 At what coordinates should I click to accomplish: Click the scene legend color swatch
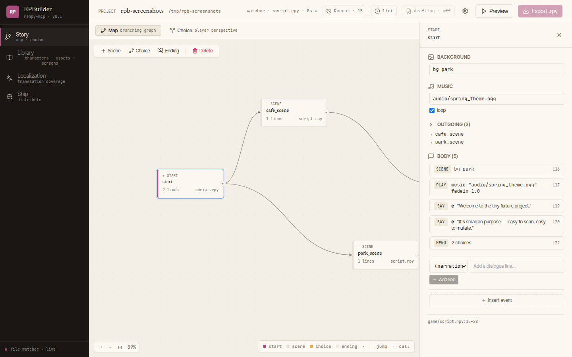[288, 346]
